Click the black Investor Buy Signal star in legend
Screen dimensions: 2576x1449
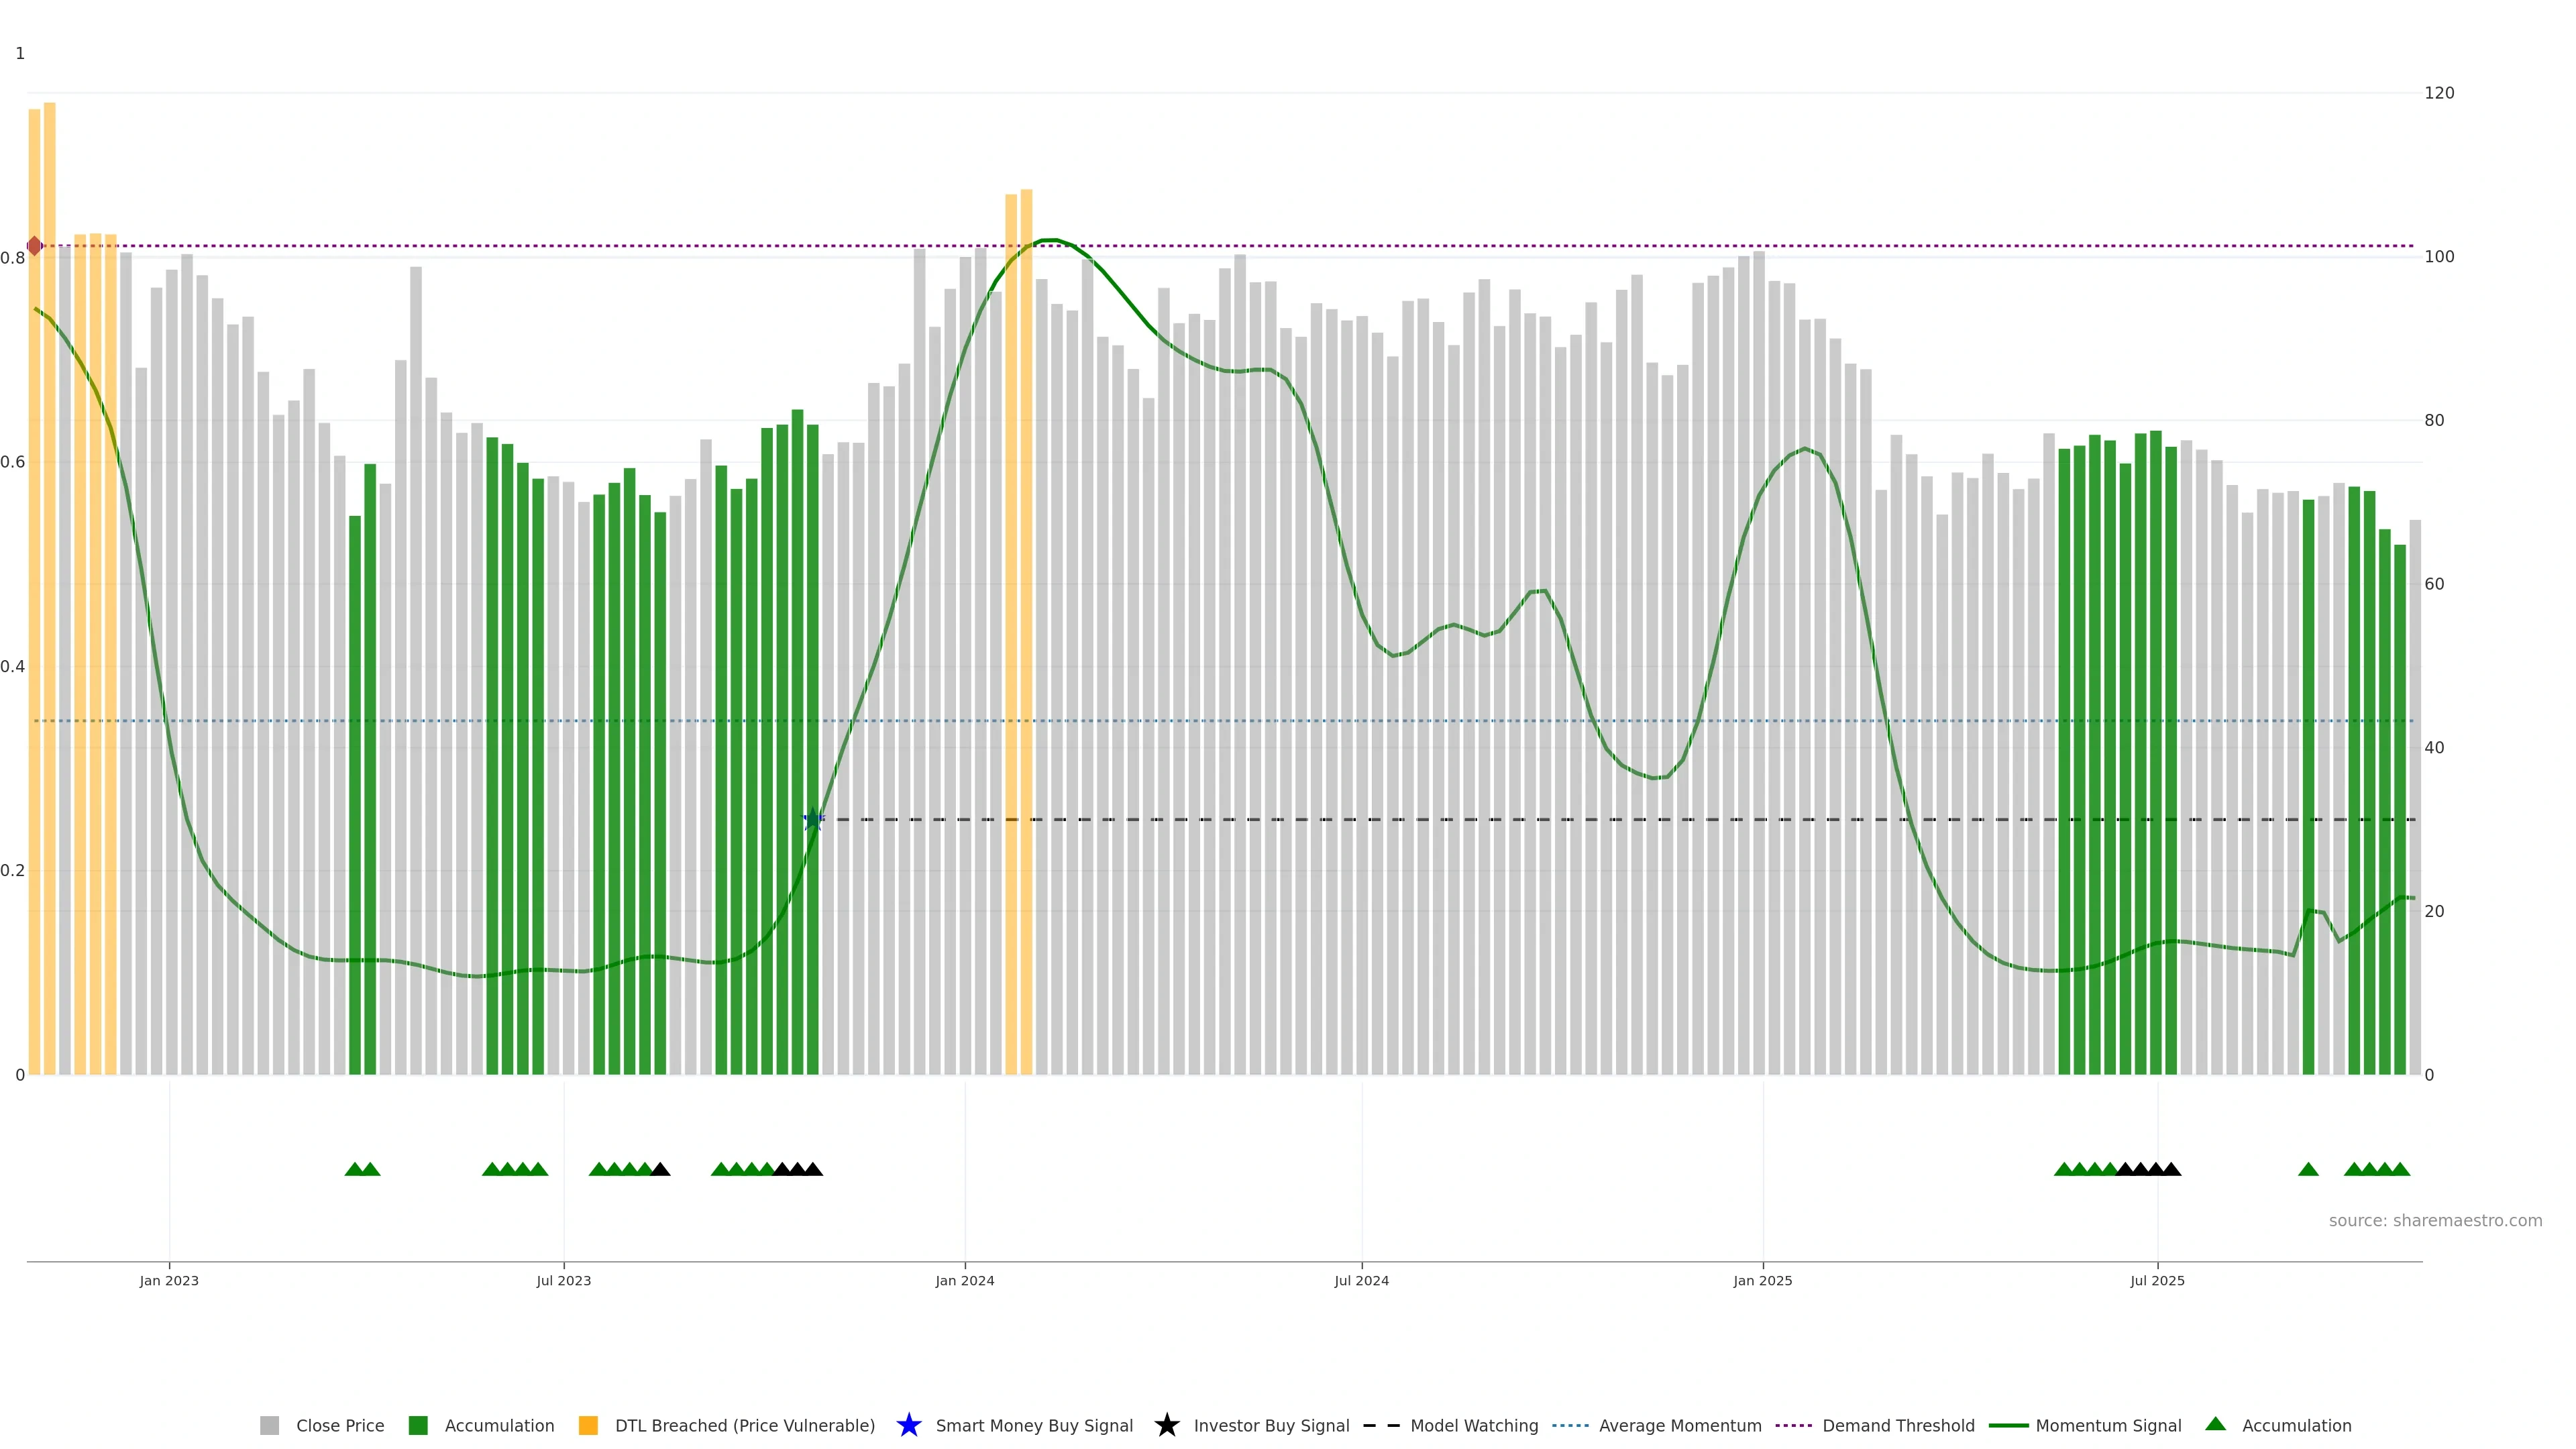(1166, 1425)
